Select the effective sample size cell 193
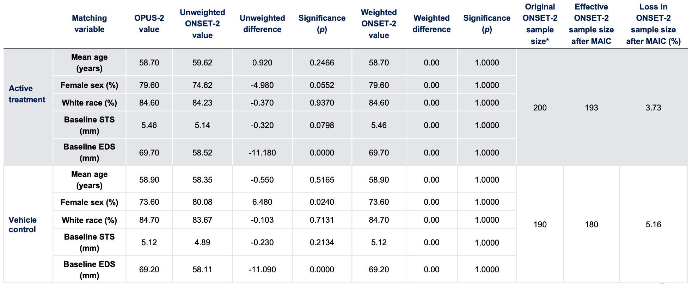 [x=591, y=108]
